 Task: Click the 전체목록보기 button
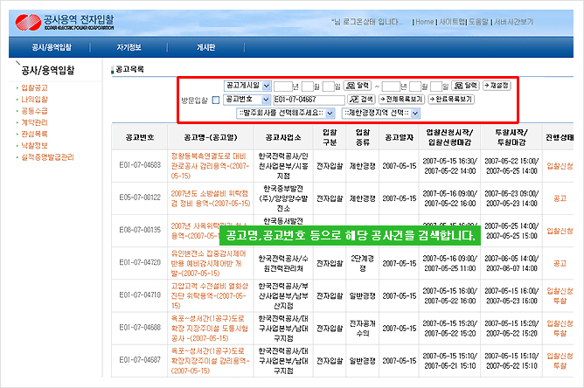tap(401, 100)
